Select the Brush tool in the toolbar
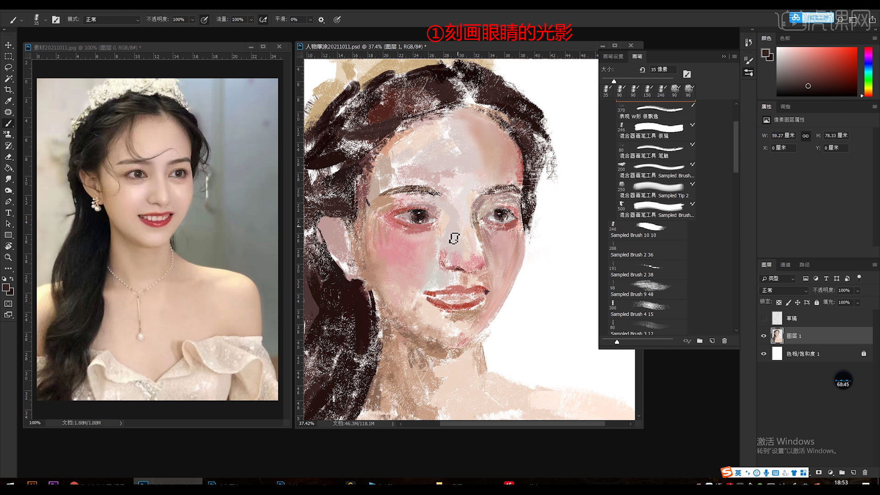880x495 pixels. click(x=8, y=123)
